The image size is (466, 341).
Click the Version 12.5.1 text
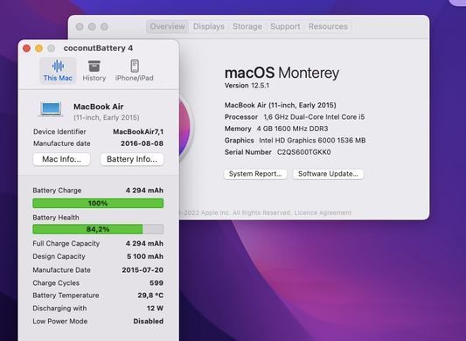tap(247, 86)
